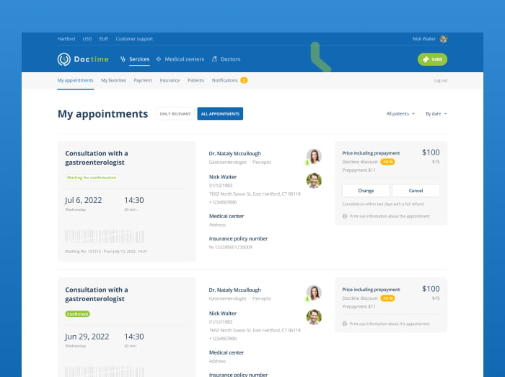Click the Confirmed status tag
The width and height of the screenshot is (505, 377).
(77, 313)
